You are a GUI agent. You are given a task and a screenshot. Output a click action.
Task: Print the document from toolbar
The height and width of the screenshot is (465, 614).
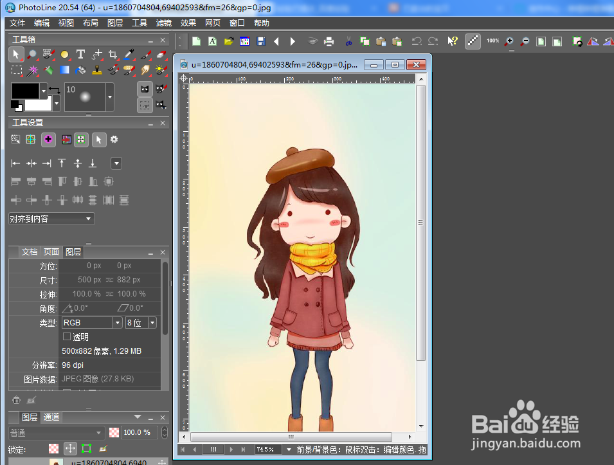329,41
